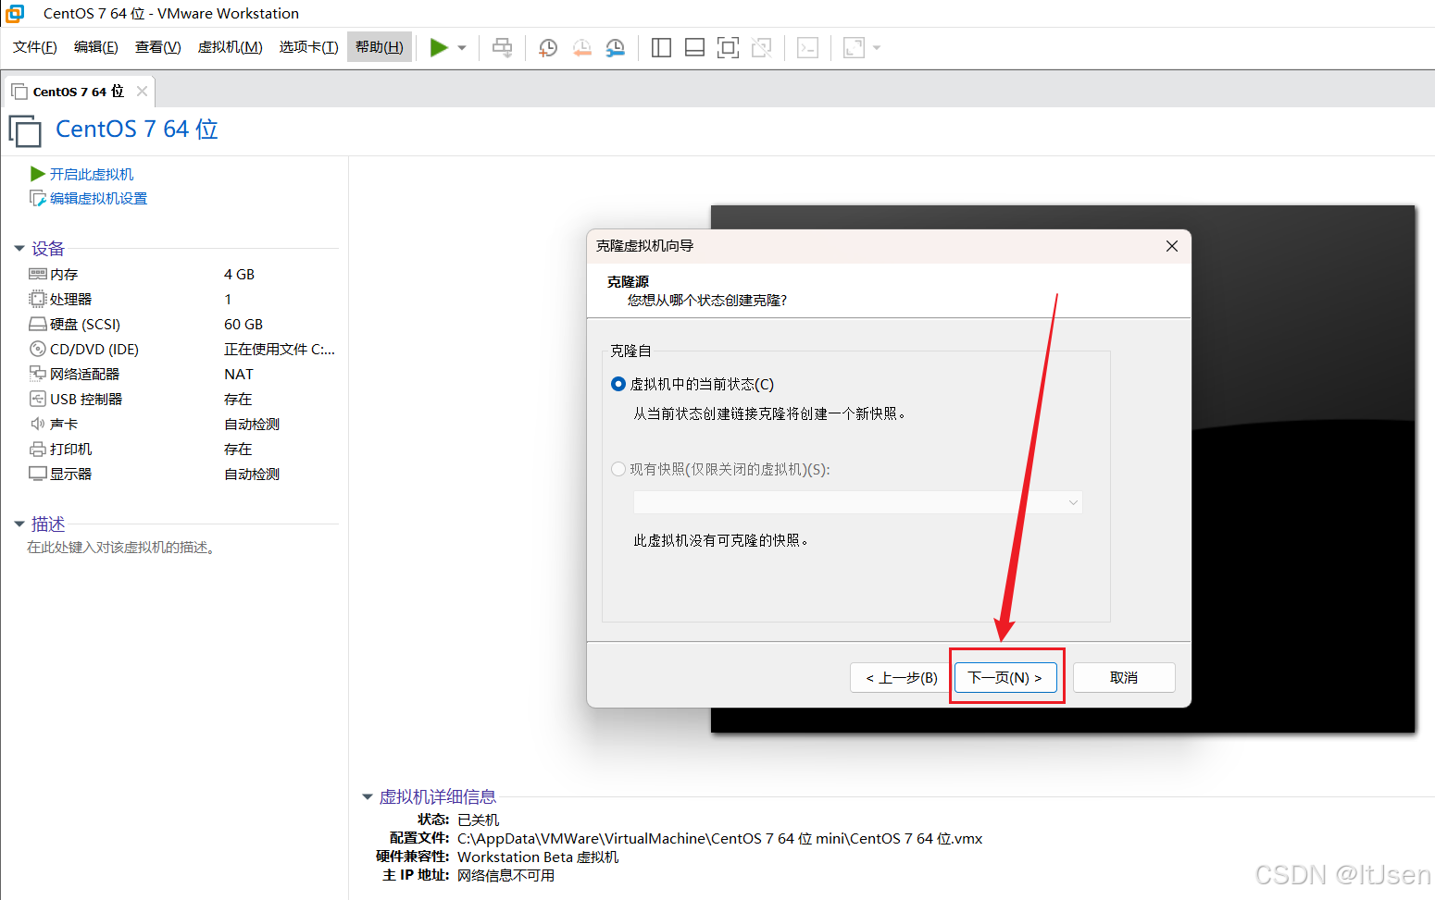The height and width of the screenshot is (900, 1435).
Task: Click the console view toolbar icon
Action: click(x=807, y=47)
